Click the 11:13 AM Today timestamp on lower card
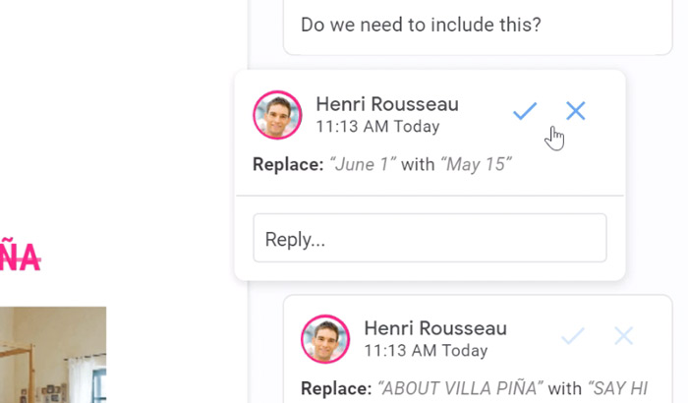688x403 pixels. tap(426, 351)
